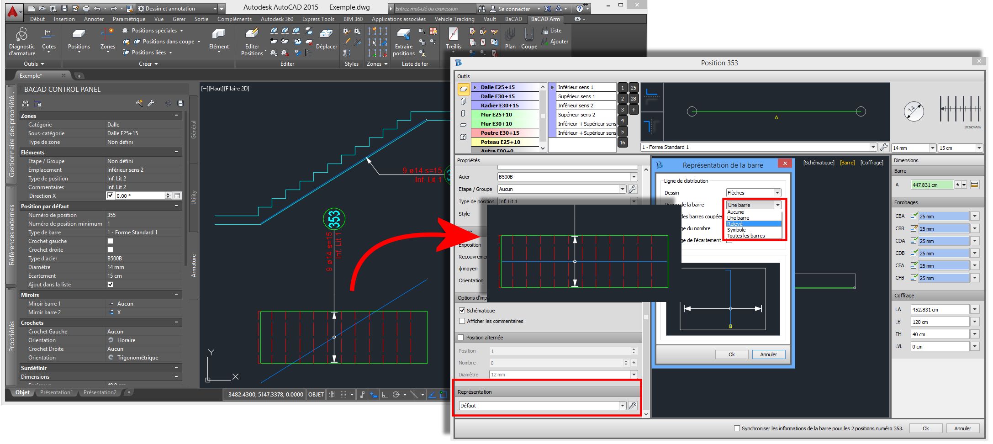Open the 14 mm diameter dropdown
The height and width of the screenshot is (444, 993).
point(933,148)
